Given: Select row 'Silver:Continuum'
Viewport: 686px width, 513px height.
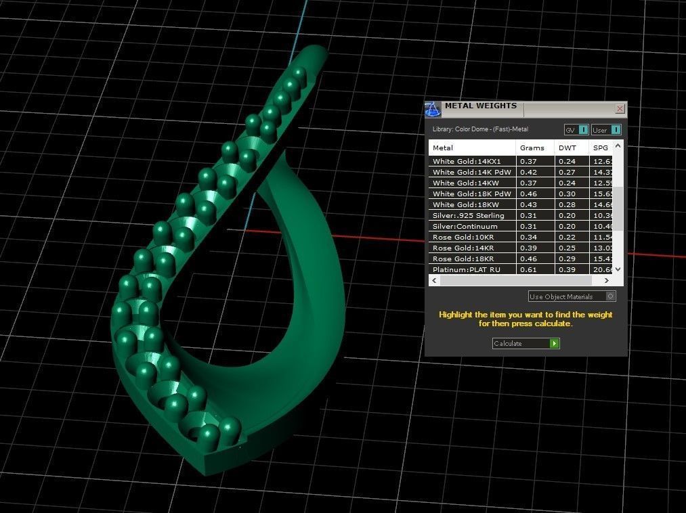Looking at the screenshot, I should pyautogui.click(x=521, y=226).
